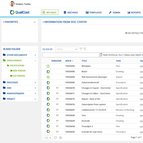Open table settings gear icon
Image resolution: width=143 pixels, height=143 pixels.
click(x=60, y=138)
